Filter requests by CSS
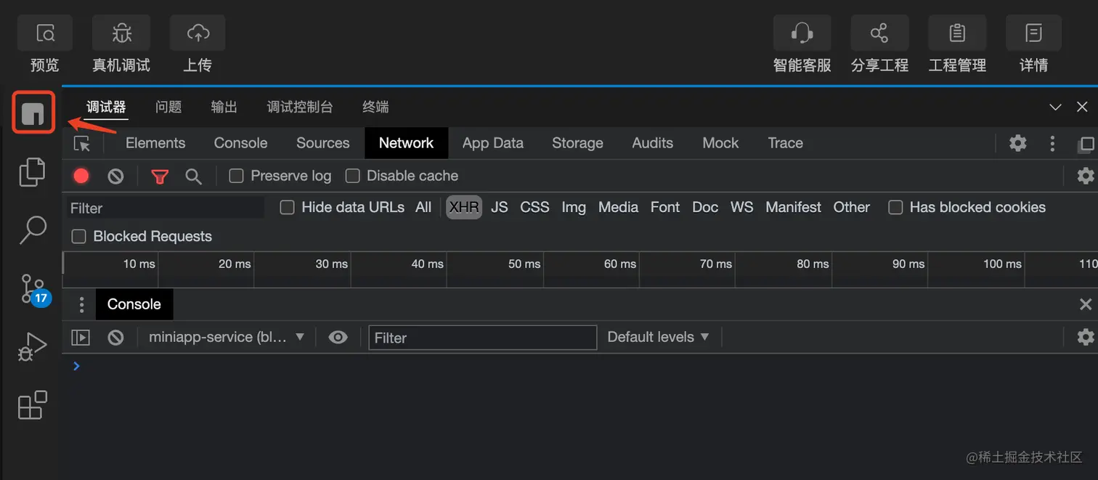The image size is (1098, 480). pos(534,208)
